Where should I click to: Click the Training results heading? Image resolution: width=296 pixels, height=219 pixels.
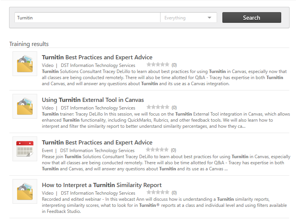tap(29, 44)
